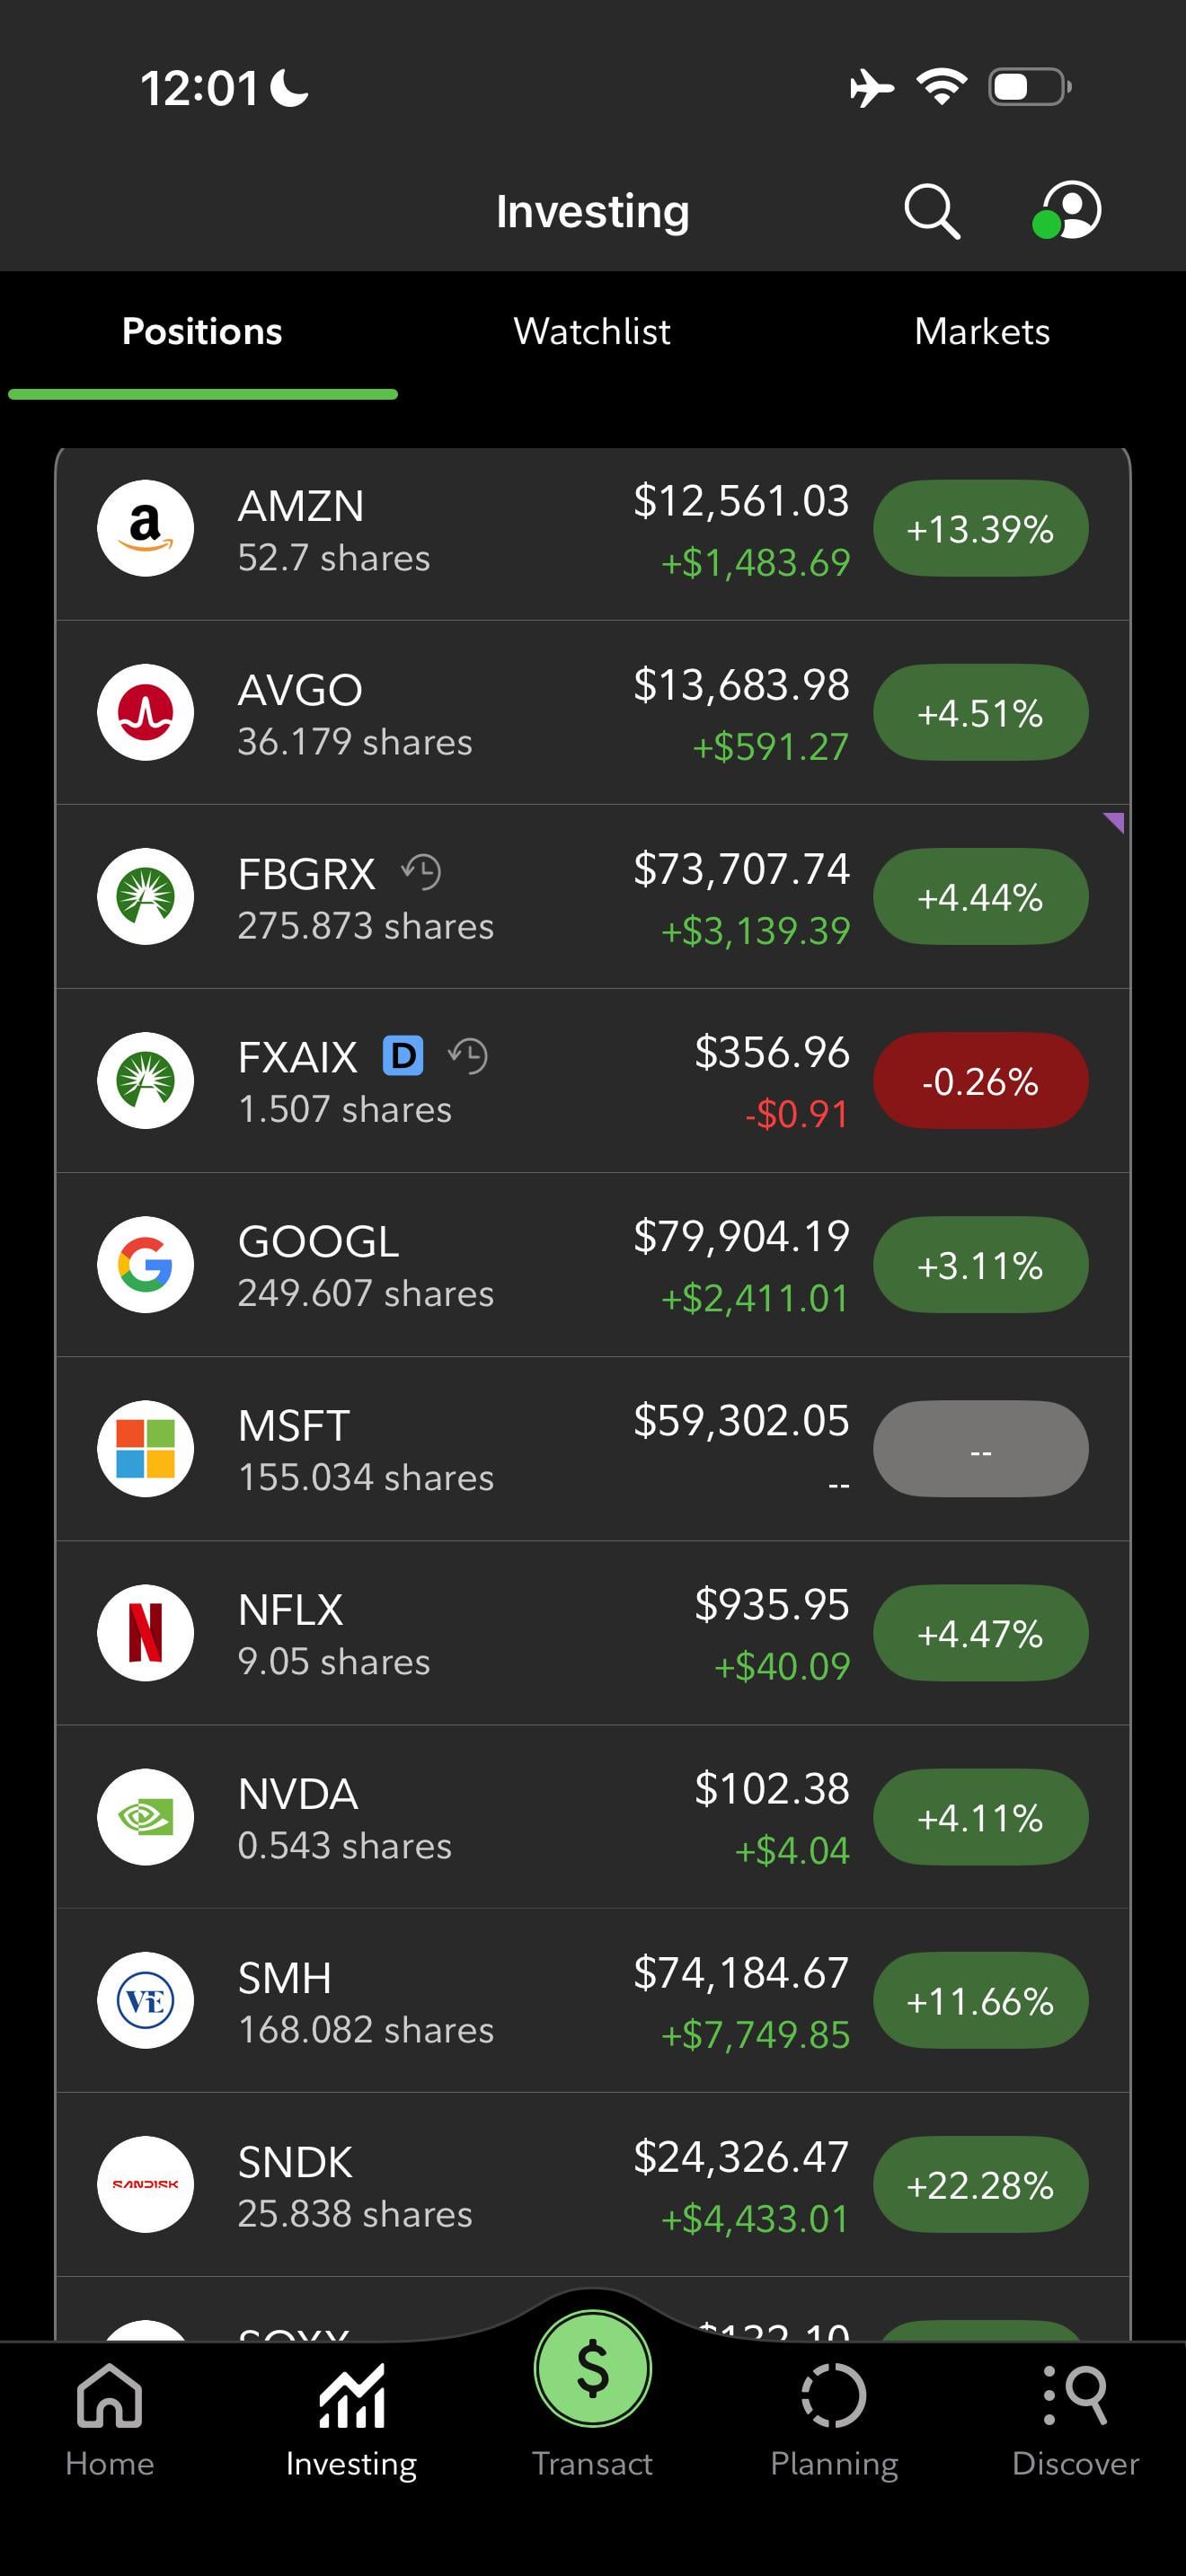This screenshot has height=2576, width=1186.
Task: Toggle AMZN +13.39% change badge
Action: point(980,528)
